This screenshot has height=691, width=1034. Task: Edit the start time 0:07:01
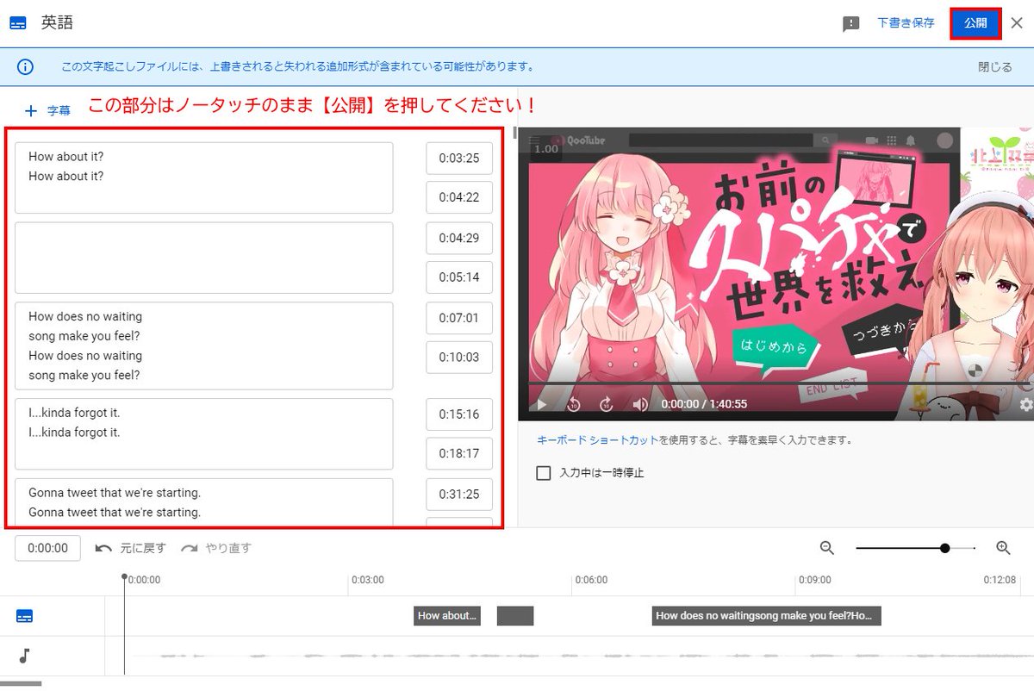coord(459,318)
